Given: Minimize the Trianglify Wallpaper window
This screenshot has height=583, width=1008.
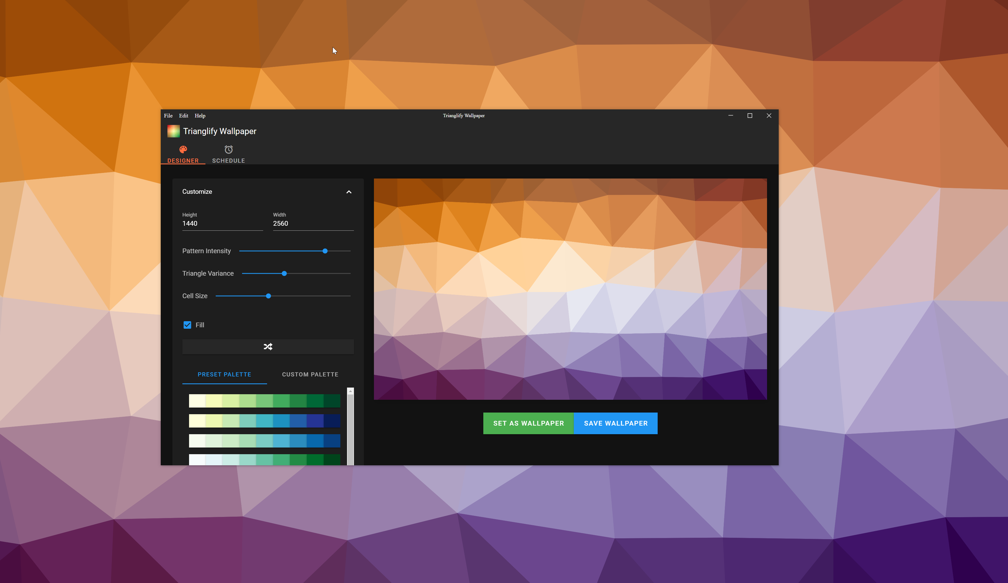Looking at the screenshot, I should [x=730, y=116].
